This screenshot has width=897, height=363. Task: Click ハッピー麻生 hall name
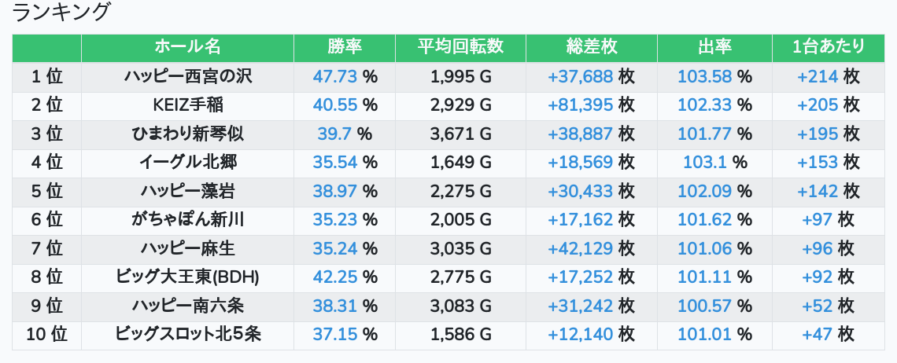click(187, 249)
